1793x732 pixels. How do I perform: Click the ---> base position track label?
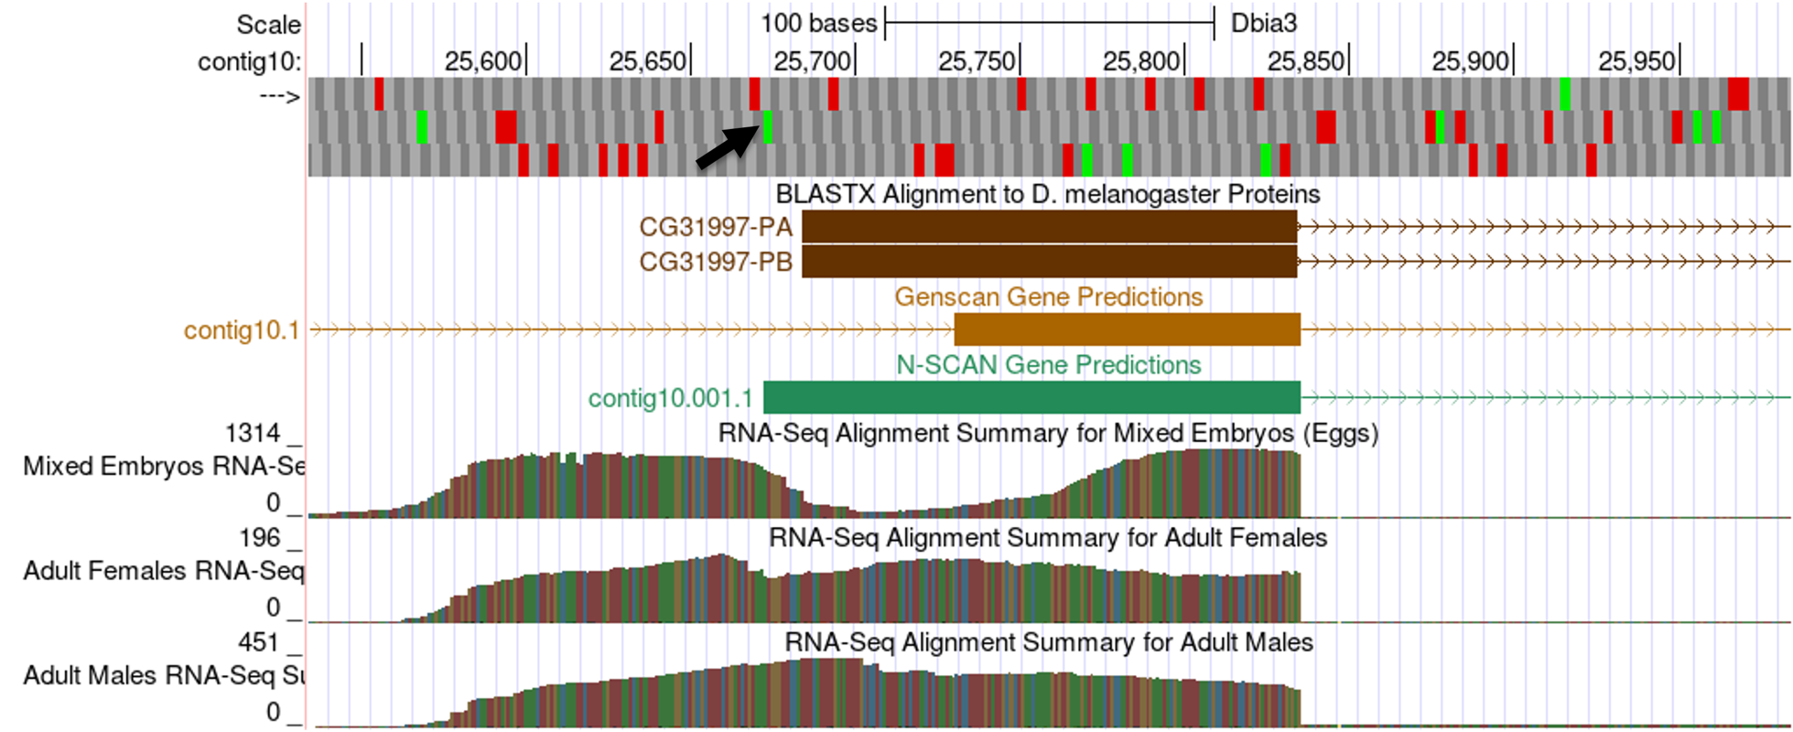280,97
